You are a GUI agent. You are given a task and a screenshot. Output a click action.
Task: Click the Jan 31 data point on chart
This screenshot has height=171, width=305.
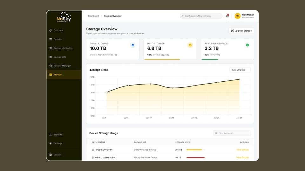tap(239, 79)
